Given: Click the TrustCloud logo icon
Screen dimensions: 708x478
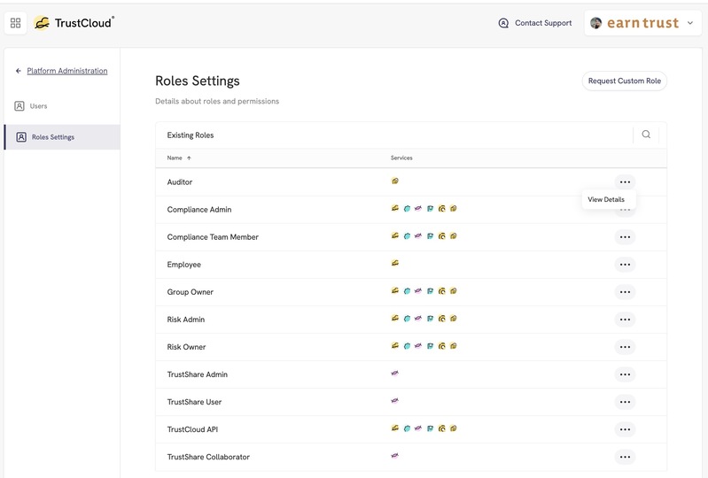Looking at the screenshot, I should pos(42,23).
